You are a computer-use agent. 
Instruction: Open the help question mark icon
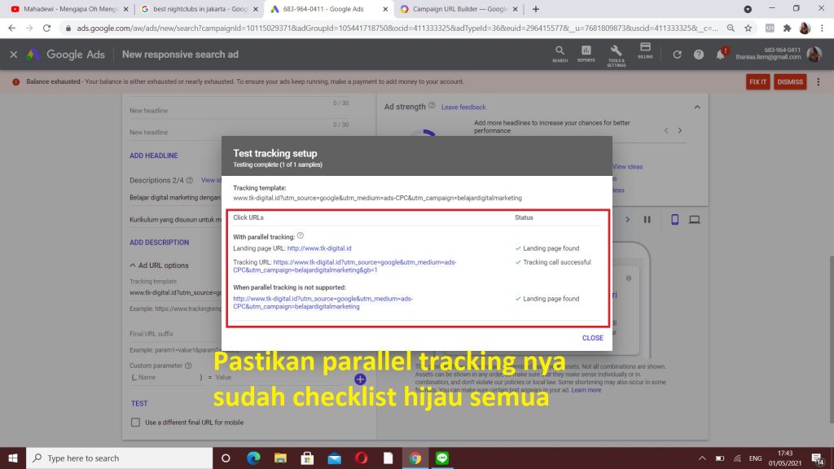[698, 55]
